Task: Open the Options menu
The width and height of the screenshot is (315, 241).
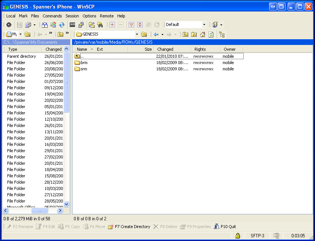Action: pyautogui.click(x=89, y=16)
